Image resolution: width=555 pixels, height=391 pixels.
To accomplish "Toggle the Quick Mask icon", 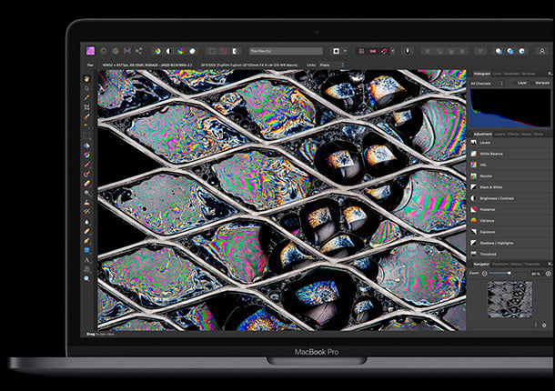I will (x=336, y=51).
